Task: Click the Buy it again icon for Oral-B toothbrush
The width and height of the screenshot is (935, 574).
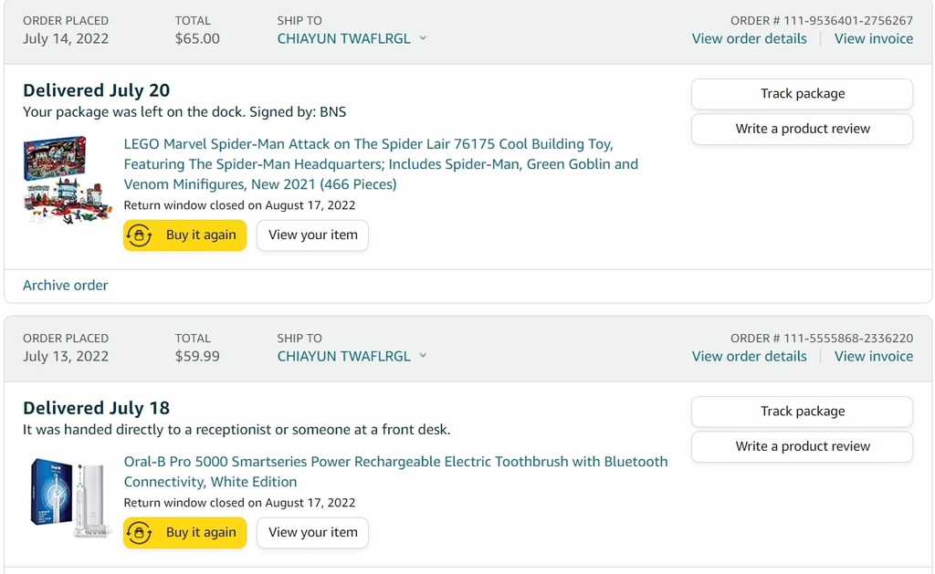Action: (x=139, y=532)
